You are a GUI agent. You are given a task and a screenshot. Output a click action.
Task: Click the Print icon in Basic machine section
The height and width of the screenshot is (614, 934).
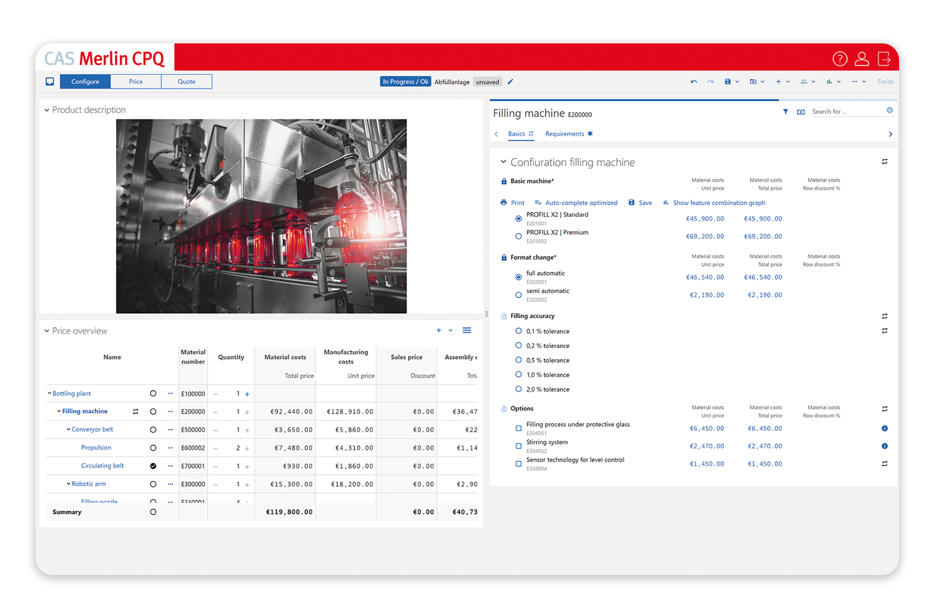(503, 202)
